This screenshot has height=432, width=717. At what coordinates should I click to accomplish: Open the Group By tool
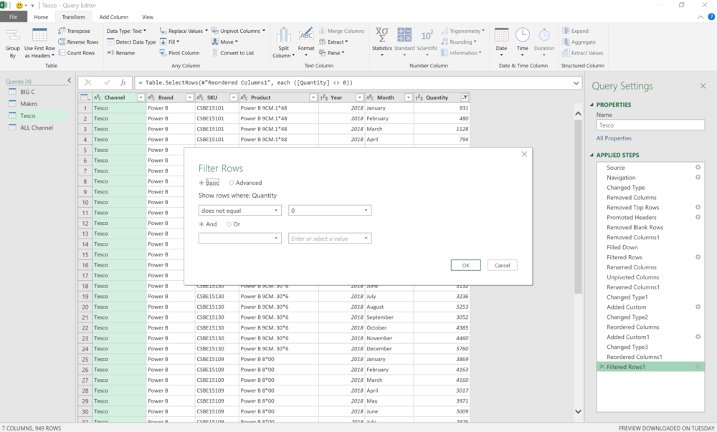12,41
